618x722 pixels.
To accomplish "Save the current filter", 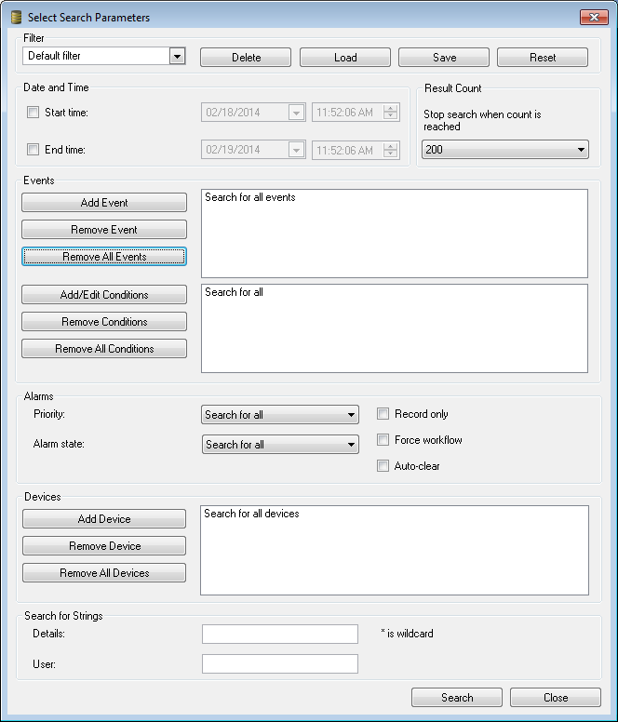I will click(444, 58).
